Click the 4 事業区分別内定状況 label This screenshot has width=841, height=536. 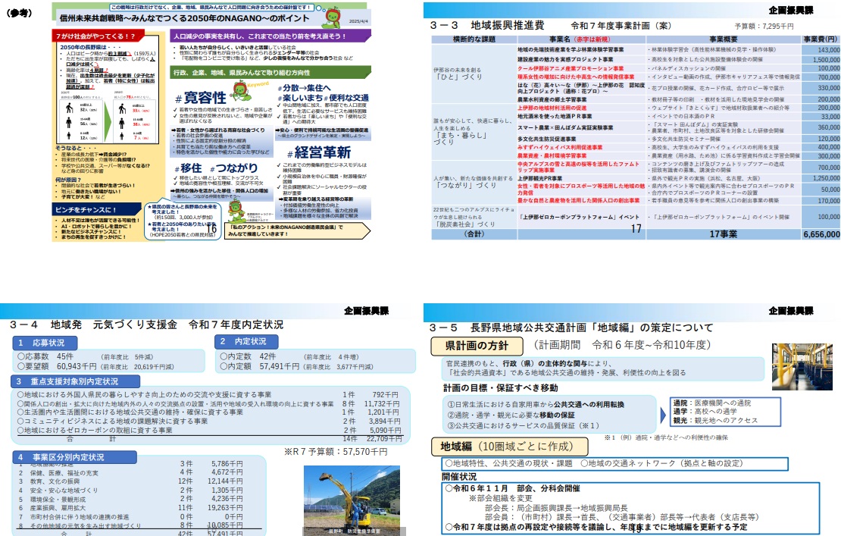coord(74,457)
